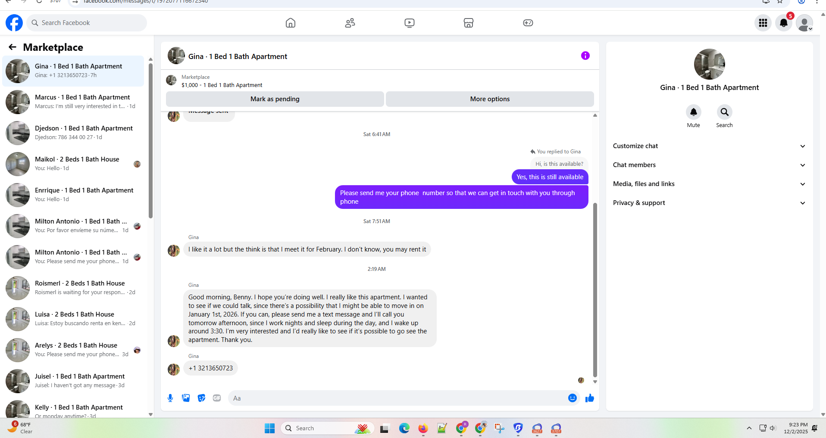Screen dimensions: 826x438
Task: Click Gina's avatar in conversation header
Action: 176,56
